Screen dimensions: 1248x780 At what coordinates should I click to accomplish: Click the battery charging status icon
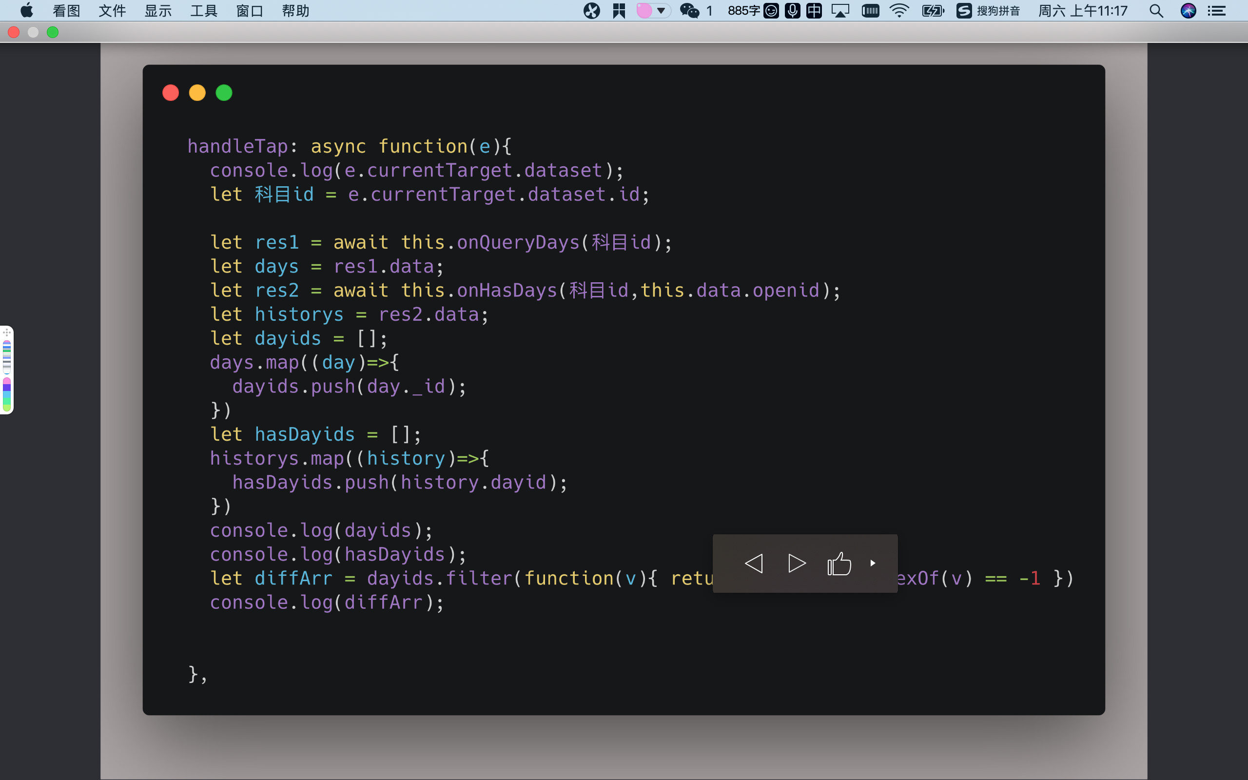(933, 11)
